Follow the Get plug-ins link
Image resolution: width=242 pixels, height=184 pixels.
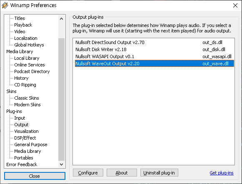[222, 173]
